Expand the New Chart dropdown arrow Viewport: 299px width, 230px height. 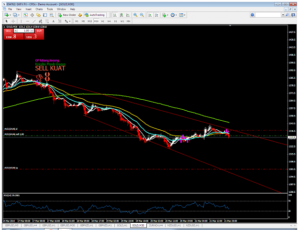point(10,15)
